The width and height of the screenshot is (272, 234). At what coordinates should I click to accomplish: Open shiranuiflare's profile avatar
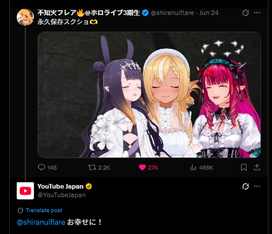[x=25, y=17]
